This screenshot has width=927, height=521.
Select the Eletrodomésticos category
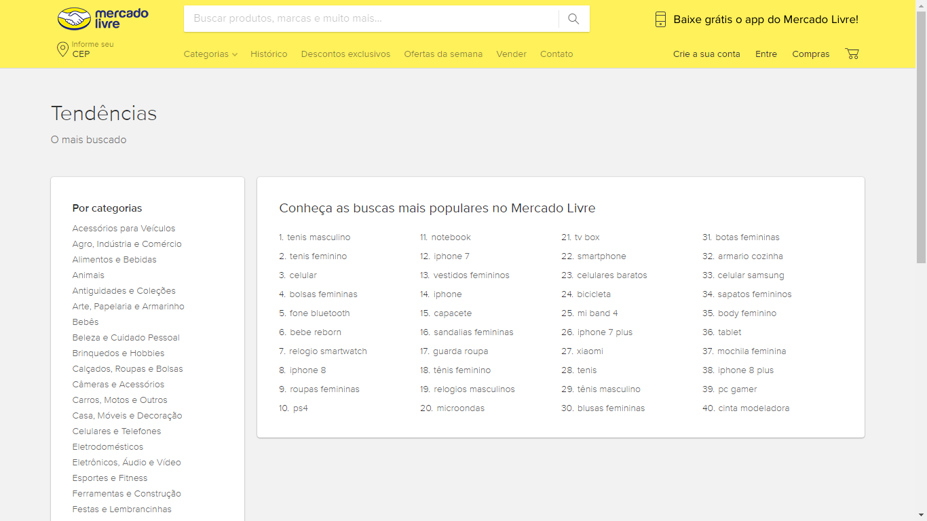(108, 447)
